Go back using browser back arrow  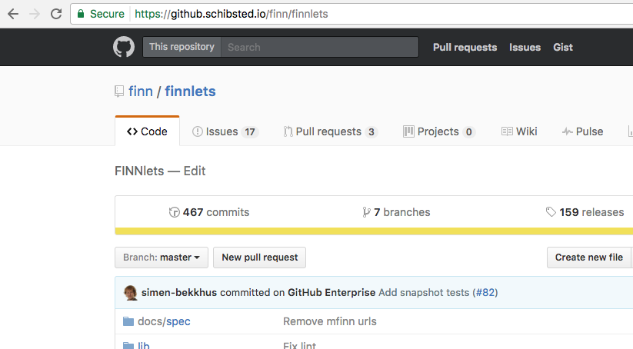click(13, 14)
